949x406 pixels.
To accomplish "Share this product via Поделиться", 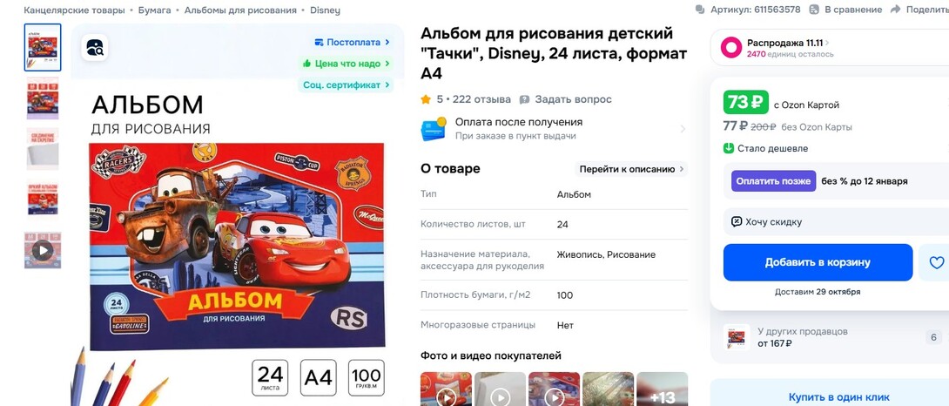I will pyautogui.click(x=919, y=10).
